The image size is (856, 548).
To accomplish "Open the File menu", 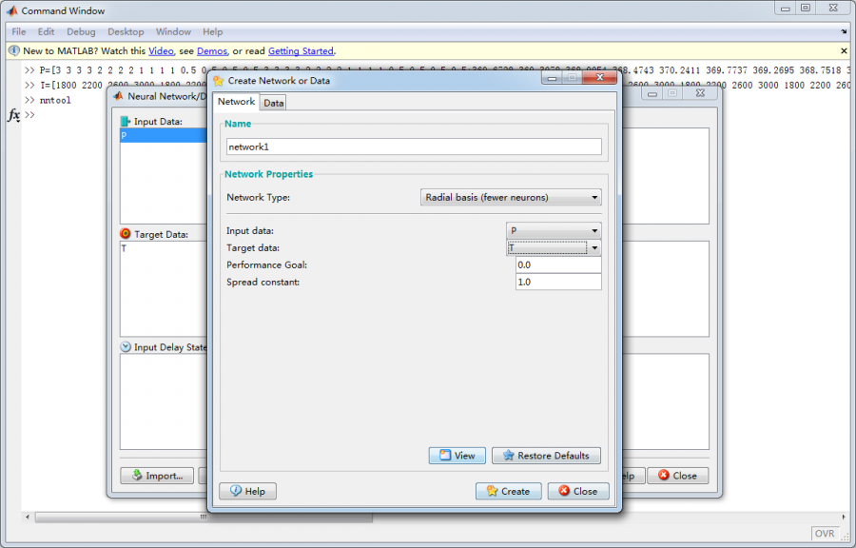I will pos(19,31).
